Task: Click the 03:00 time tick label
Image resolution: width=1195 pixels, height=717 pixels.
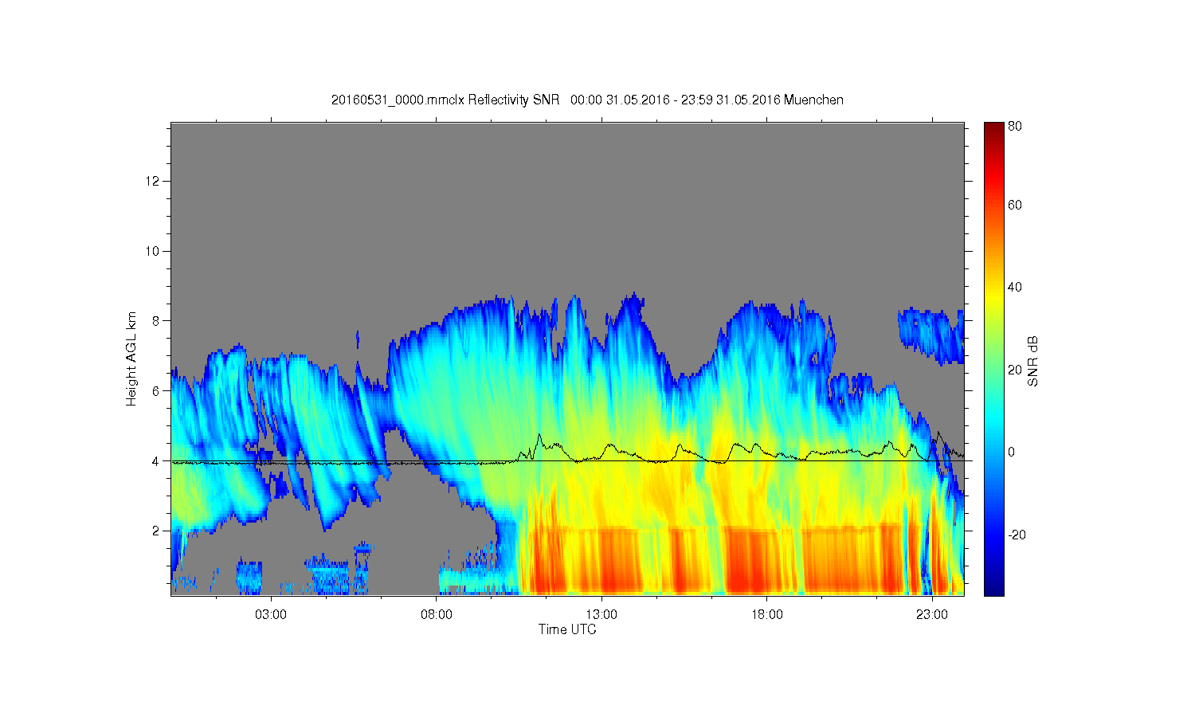Action: click(271, 614)
